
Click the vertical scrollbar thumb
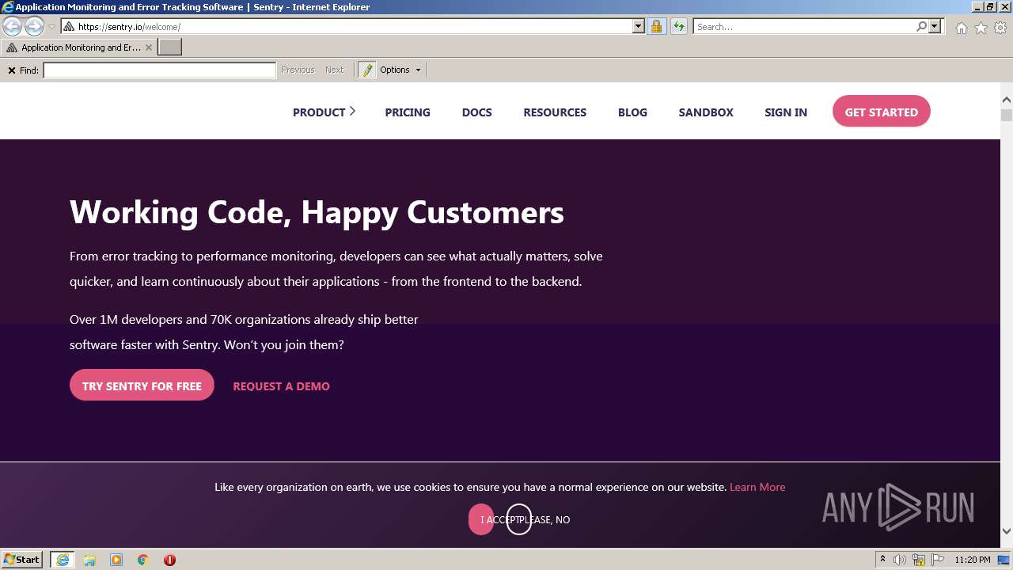click(1007, 115)
